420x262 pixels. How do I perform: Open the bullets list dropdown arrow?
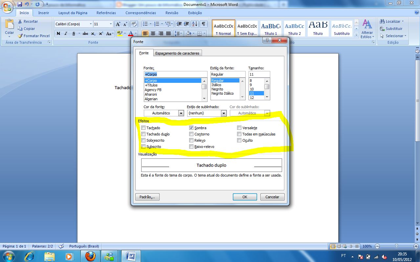(x=150, y=24)
